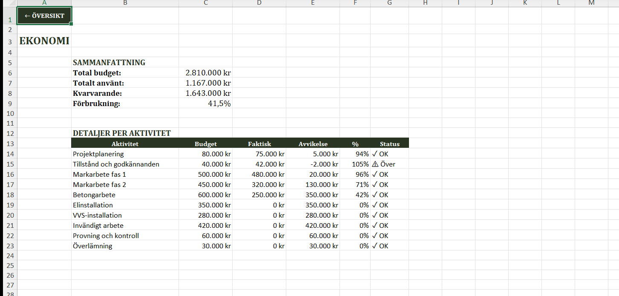This screenshot has width=619, height=296.
Task: Click the ⚠ Över status cell
Action: 390,164
